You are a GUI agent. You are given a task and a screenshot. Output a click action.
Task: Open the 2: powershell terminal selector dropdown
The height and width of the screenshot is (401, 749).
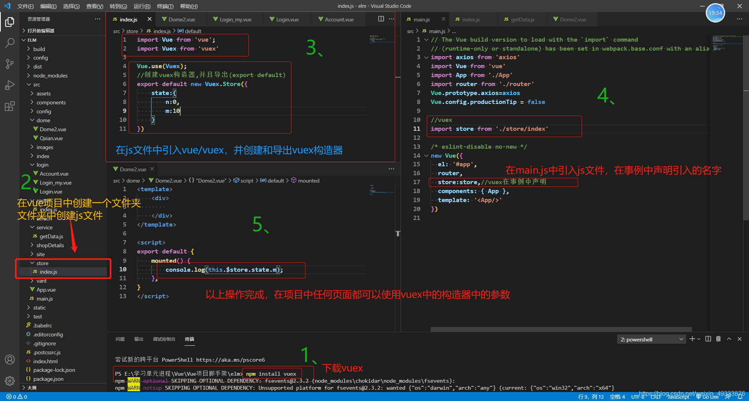(651, 339)
